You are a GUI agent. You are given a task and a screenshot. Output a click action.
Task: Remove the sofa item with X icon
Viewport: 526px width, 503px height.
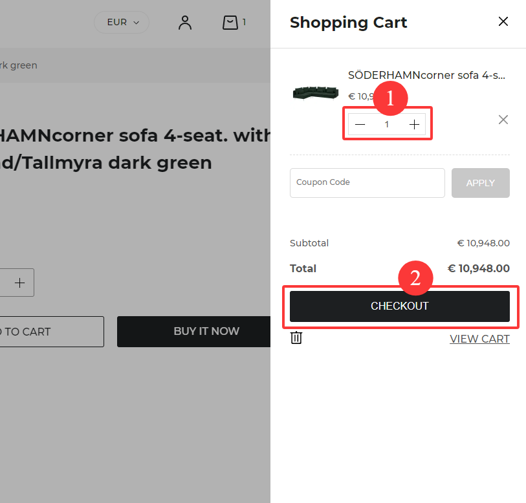[503, 120]
